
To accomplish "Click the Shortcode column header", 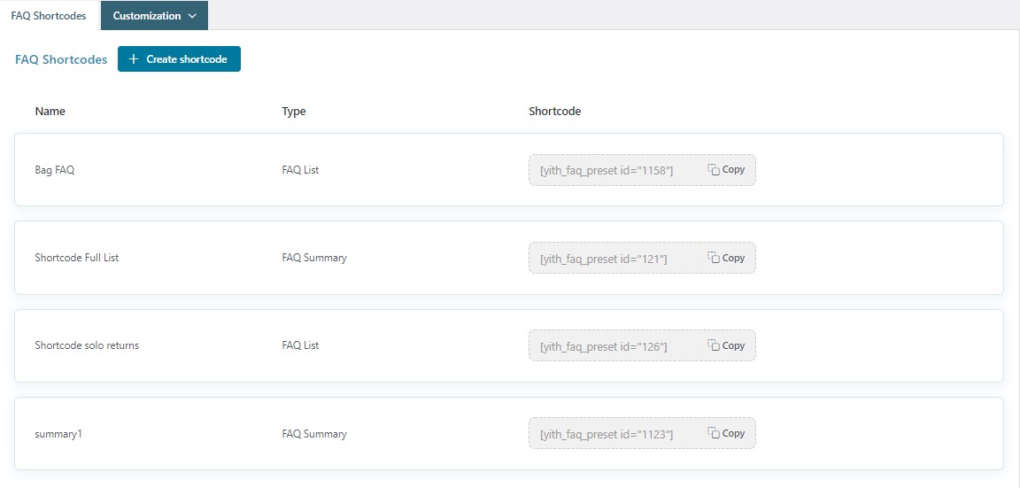I will (x=554, y=112).
